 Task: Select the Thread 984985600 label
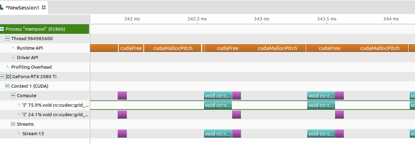click(32, 39)
